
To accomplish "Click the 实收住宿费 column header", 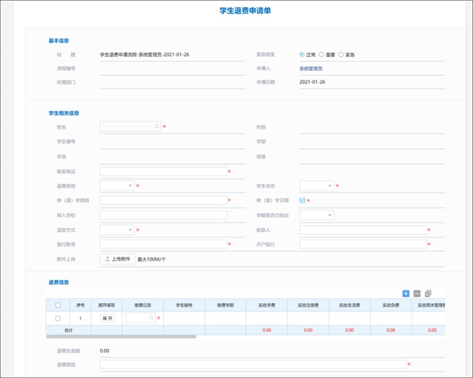I will pos(308,305).
